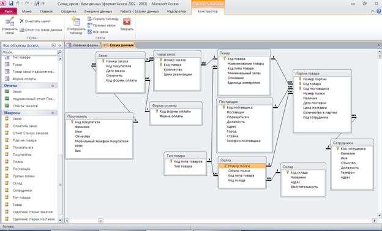Switch to the Создание ribbon tab
The image size is (382, 231).
(69, 11)
